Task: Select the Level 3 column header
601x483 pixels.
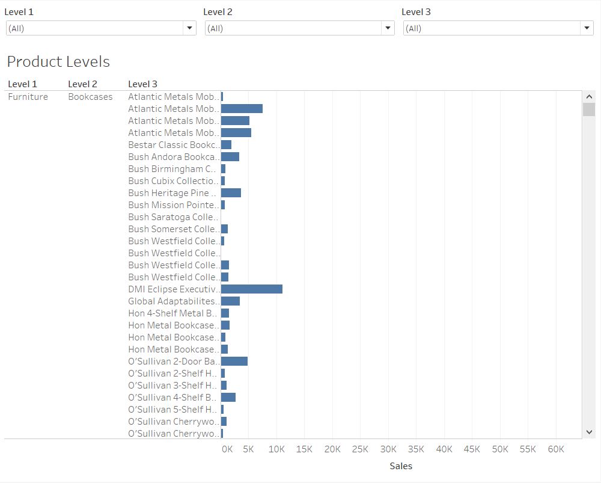Action: [x=142, y=84]
